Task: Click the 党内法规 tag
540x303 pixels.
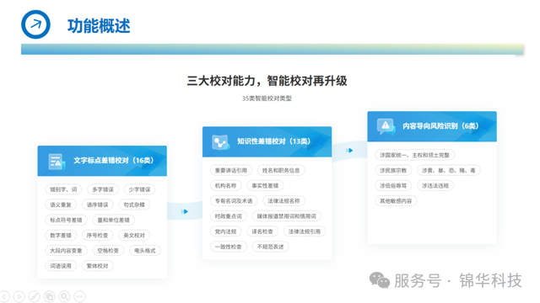Action: pos(225,231)
